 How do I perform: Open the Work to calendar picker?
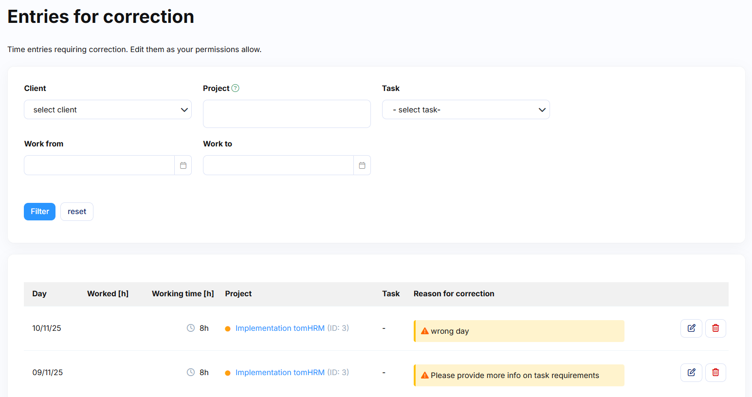362,165
